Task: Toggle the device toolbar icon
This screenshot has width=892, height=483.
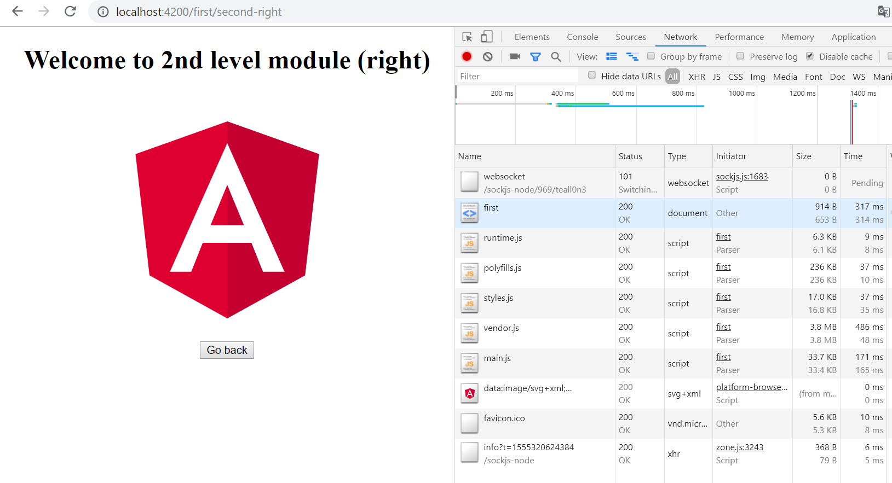Action: (487, 37)
